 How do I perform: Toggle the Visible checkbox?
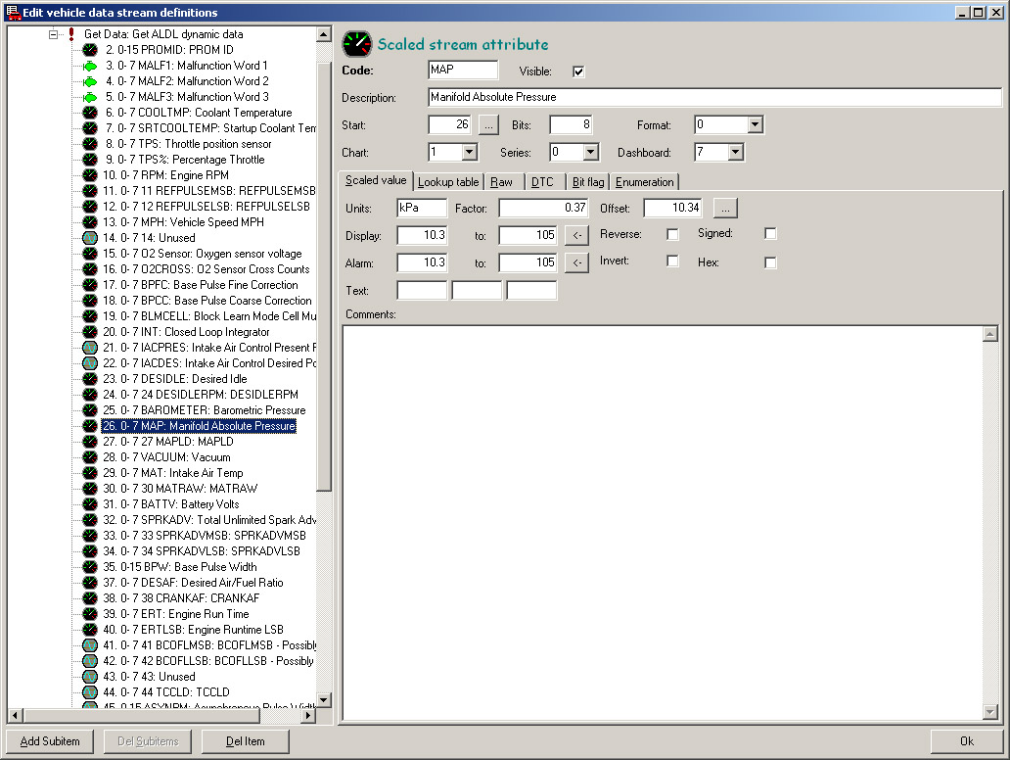[x=578, y=71]
